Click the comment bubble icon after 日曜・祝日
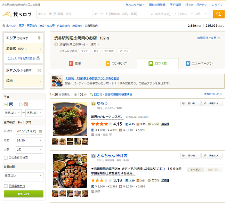 pos(111,135)
